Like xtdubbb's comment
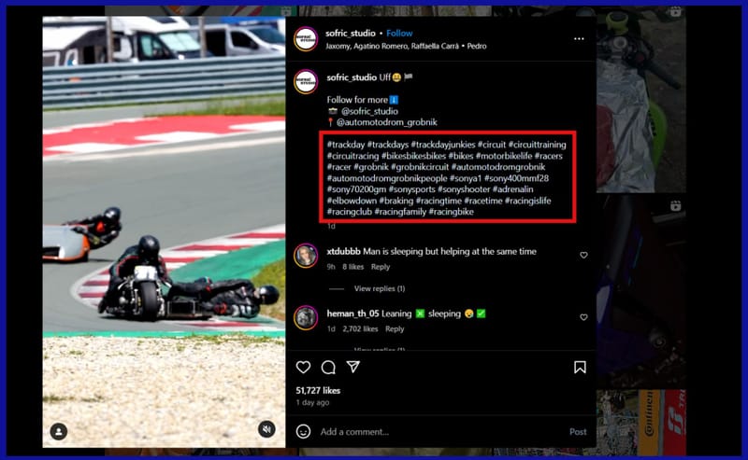 pos(583,256)
